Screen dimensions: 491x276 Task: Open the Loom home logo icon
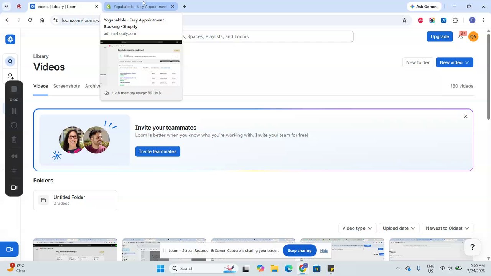pyautogui.click(x=10, y=39)
